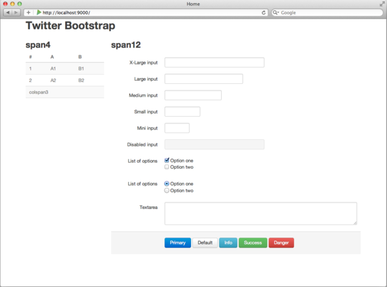Click the Disabled input label
387x287 pixels.
(142, 144)
